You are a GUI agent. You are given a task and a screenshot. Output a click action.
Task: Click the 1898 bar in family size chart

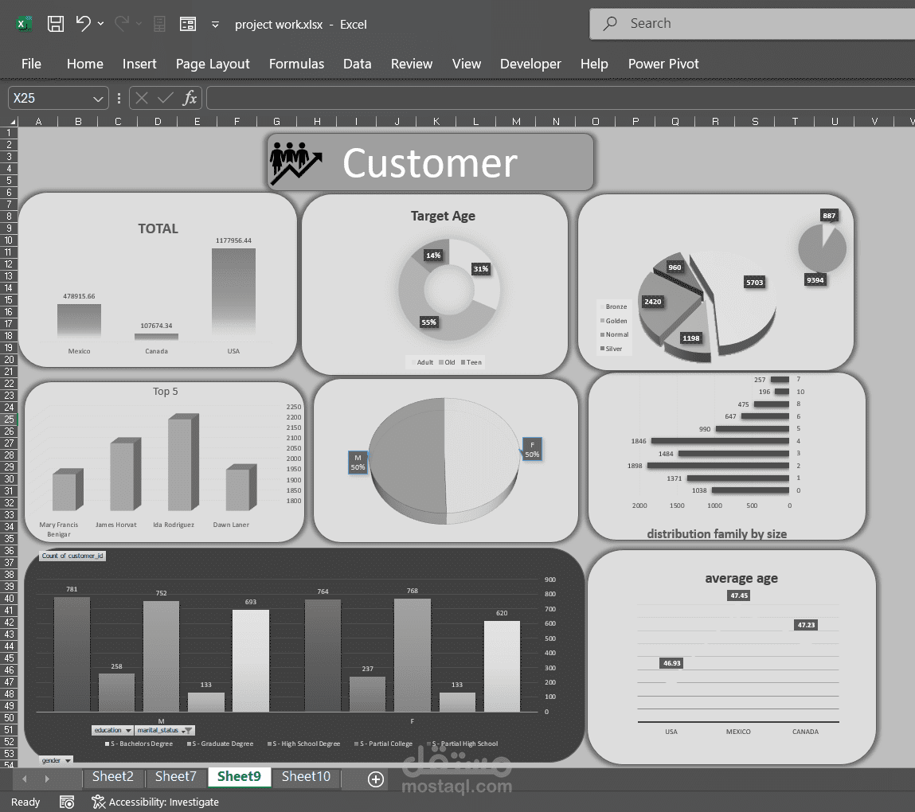coord(718,466)
